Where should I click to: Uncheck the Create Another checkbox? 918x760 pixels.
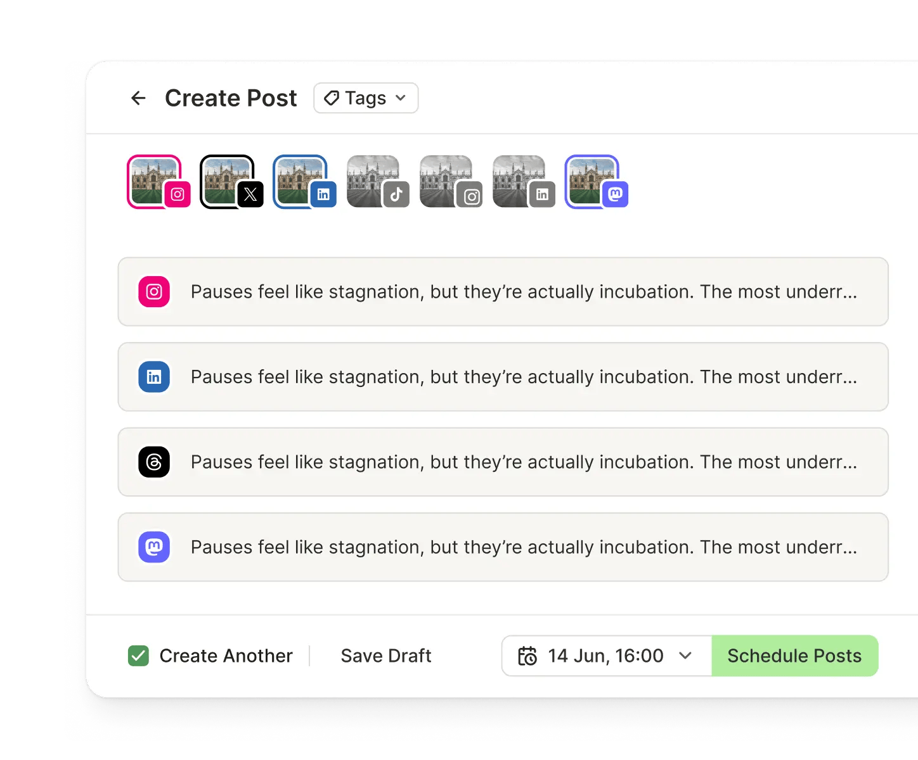139,655
